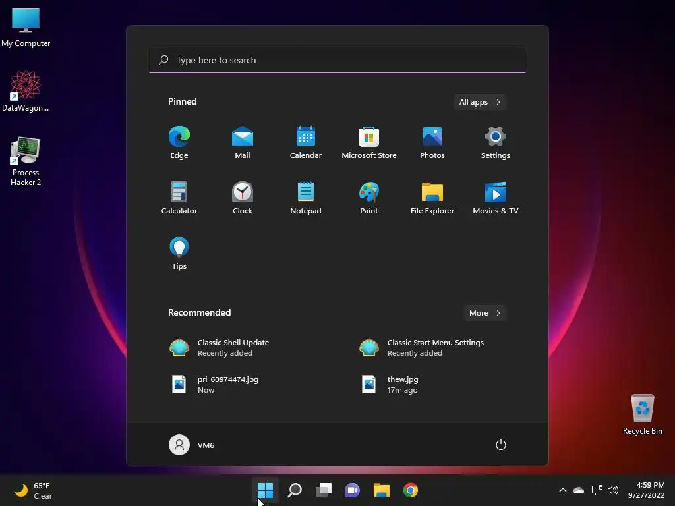
Task: Click the volume speaker tray icon
Action: 613,490
